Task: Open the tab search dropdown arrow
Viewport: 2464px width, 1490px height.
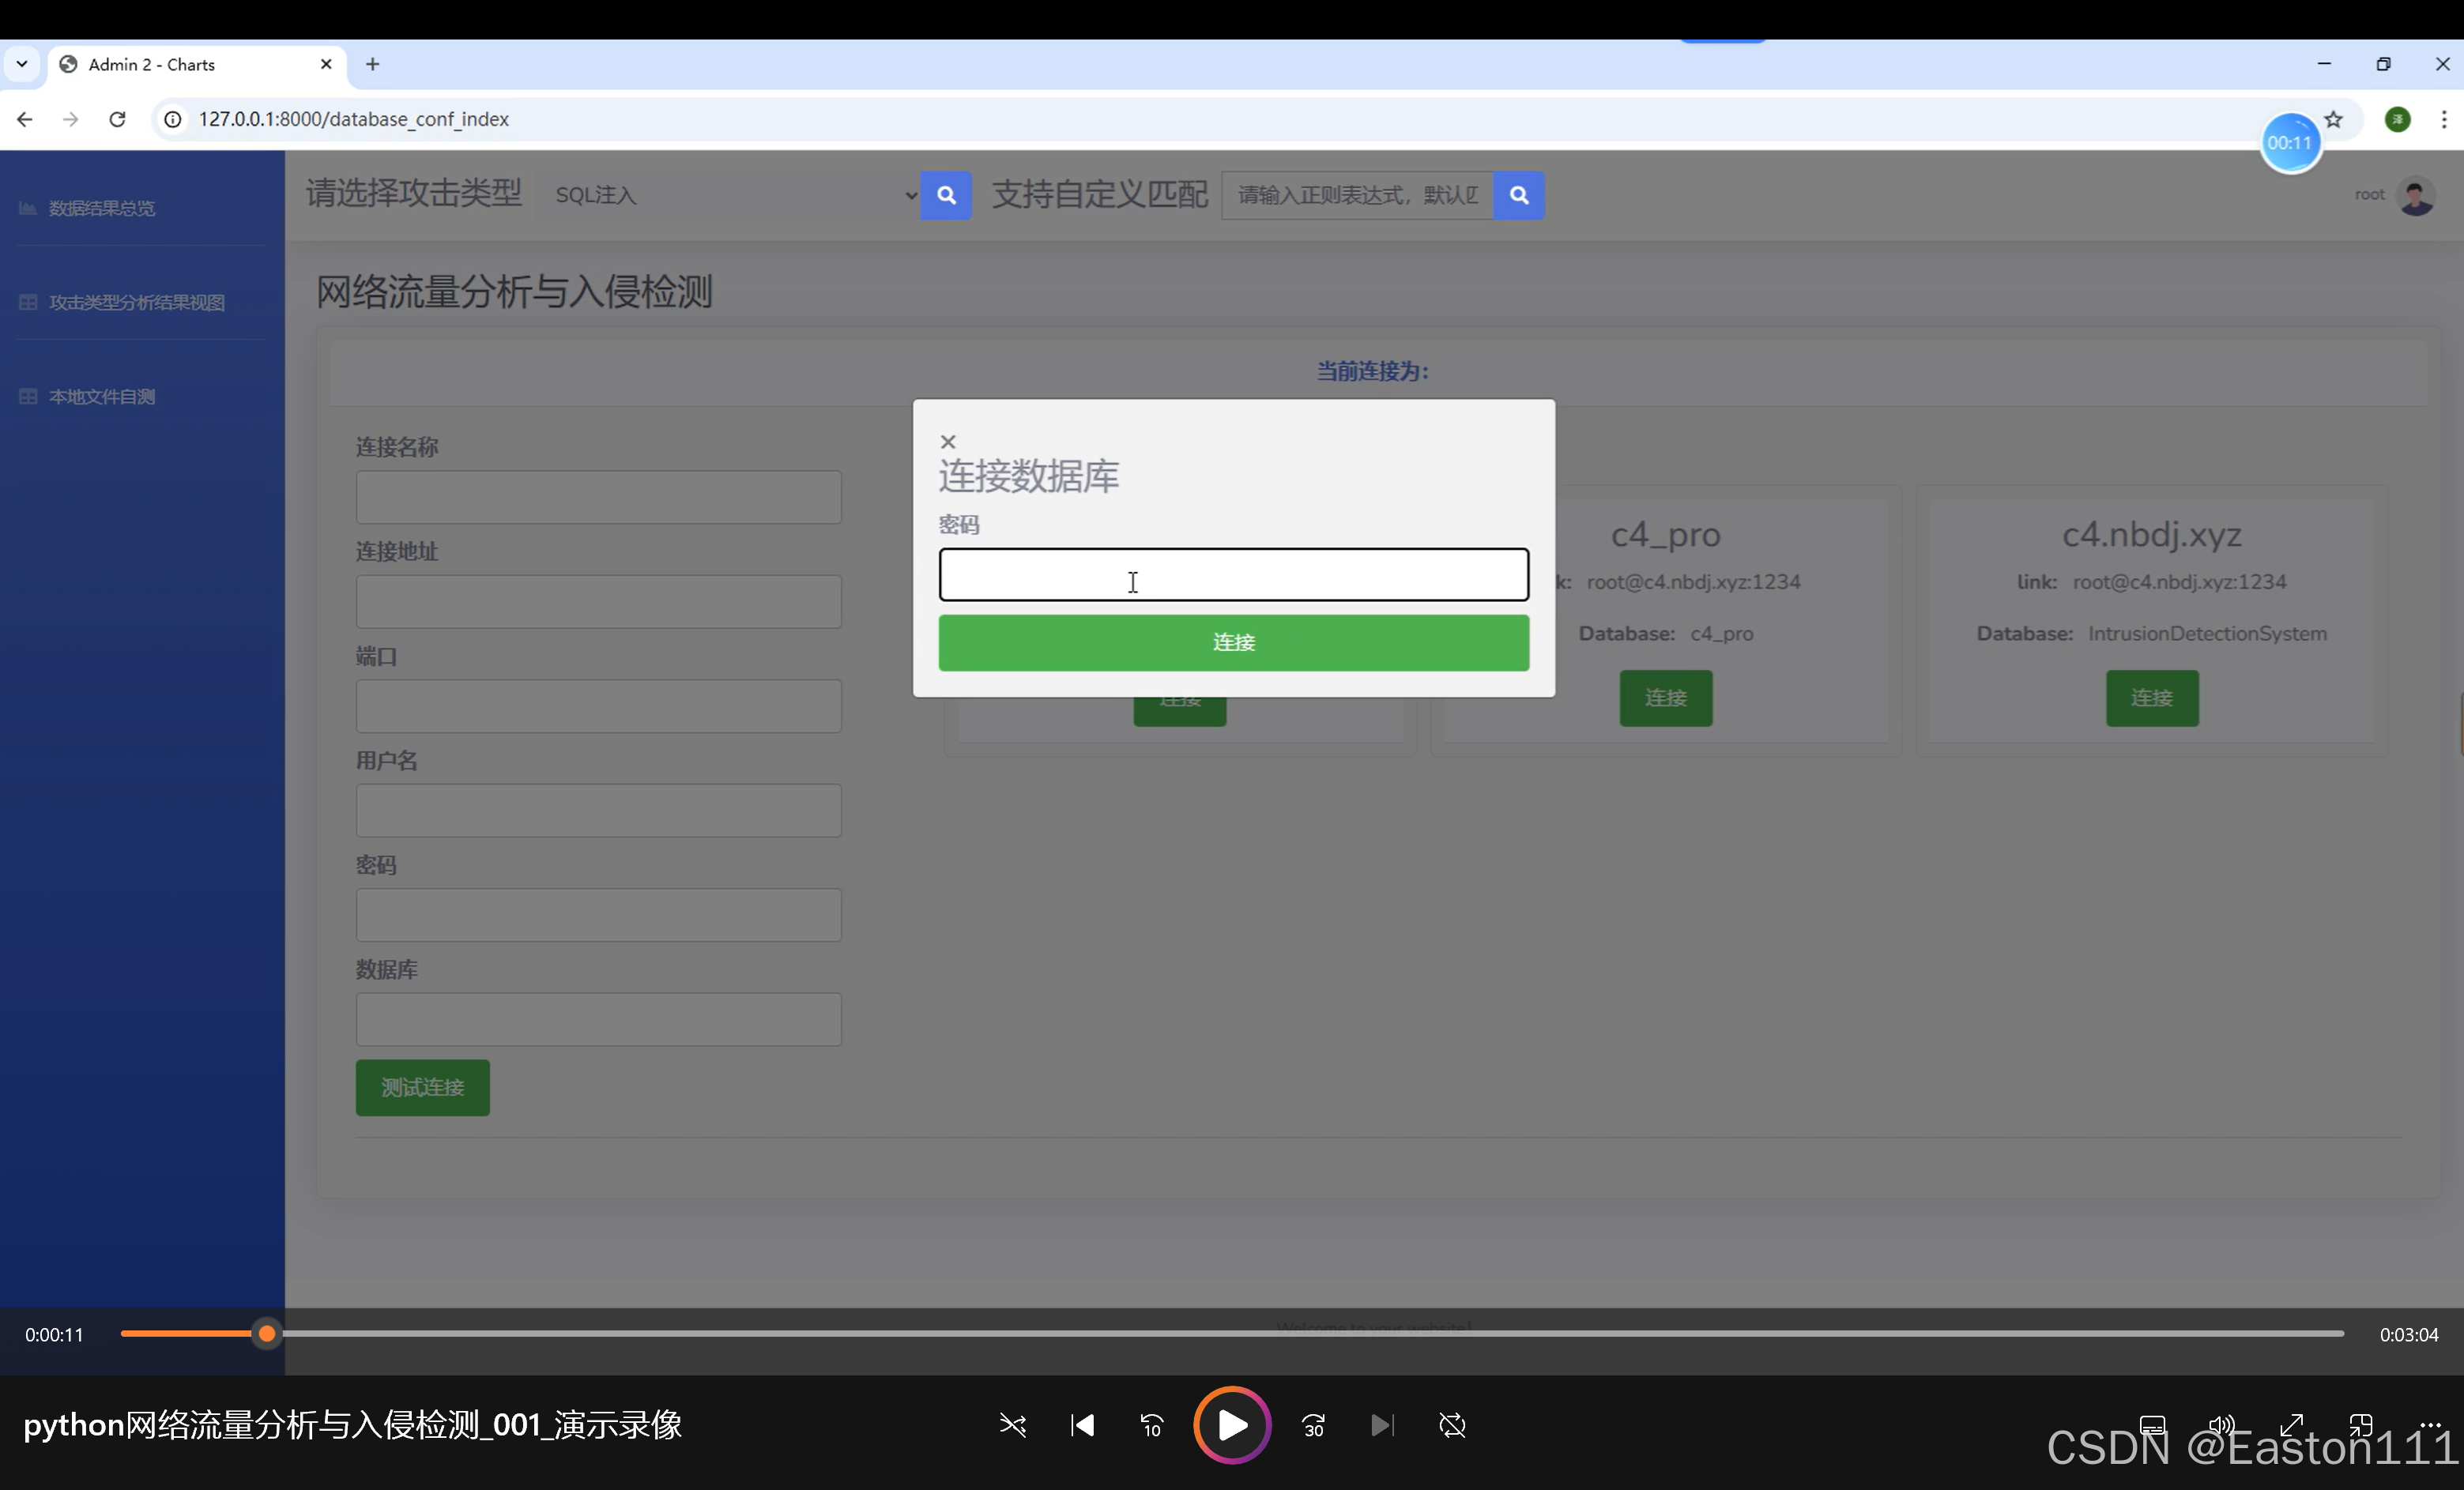Action: 21,64
